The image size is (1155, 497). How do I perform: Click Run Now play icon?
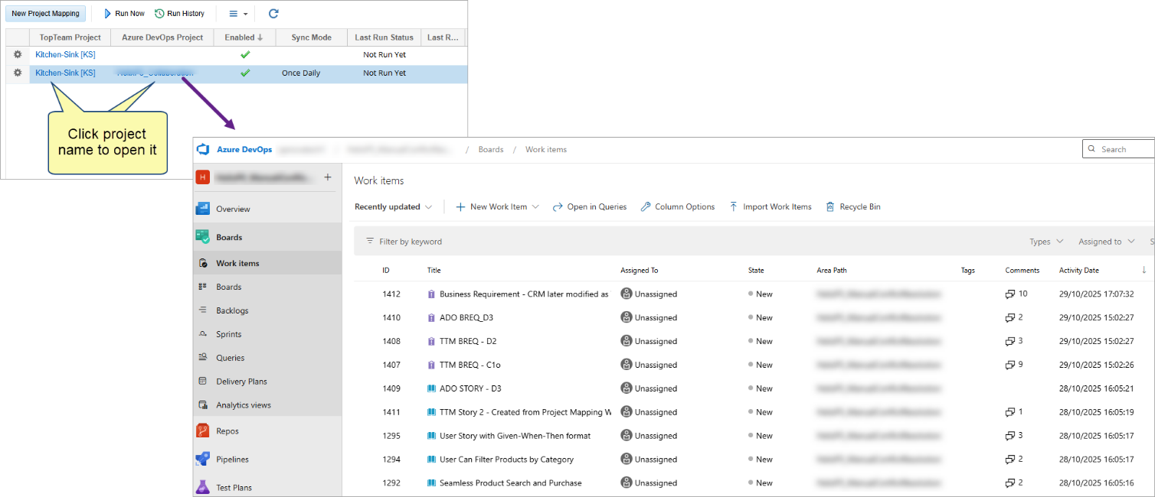coord(108,14)
